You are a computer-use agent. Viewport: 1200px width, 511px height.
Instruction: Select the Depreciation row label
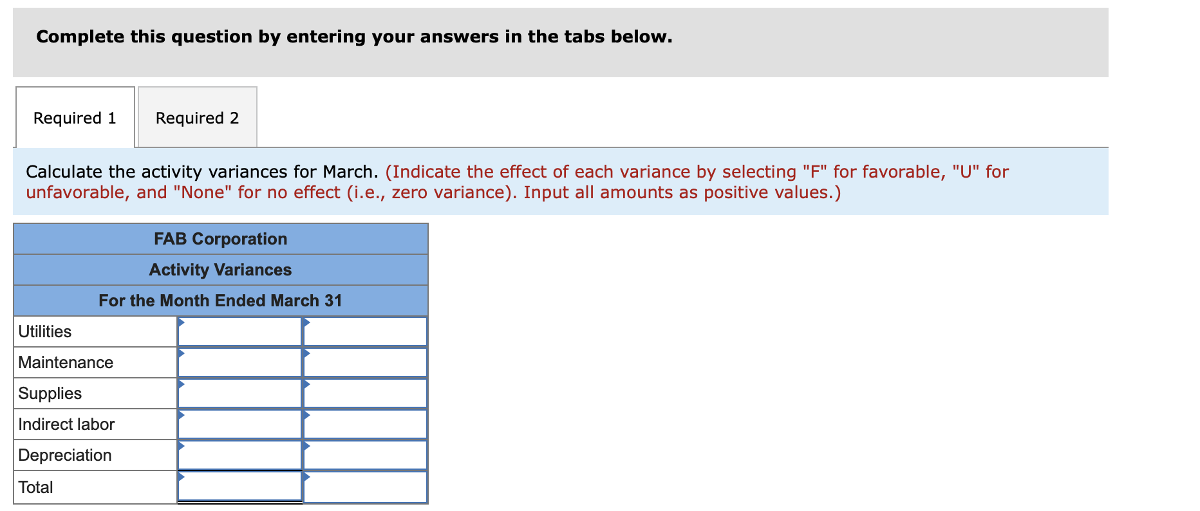[64, 455]
